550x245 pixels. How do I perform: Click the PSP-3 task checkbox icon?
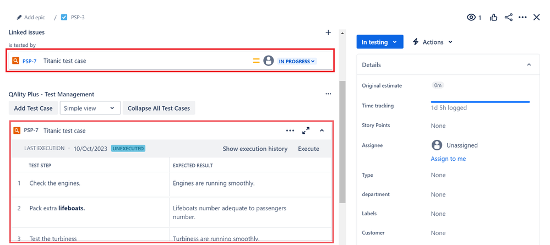pyautogui.click(x=64, y=17)
